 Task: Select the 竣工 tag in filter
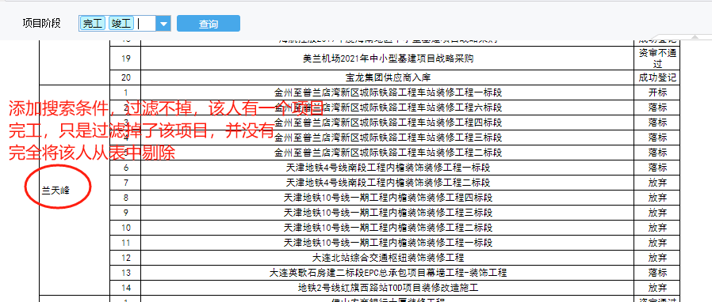tap(121, 24)
